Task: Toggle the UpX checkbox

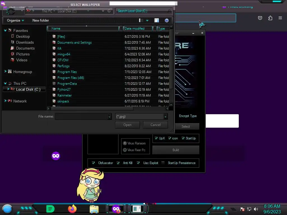Action: point(156,138)
